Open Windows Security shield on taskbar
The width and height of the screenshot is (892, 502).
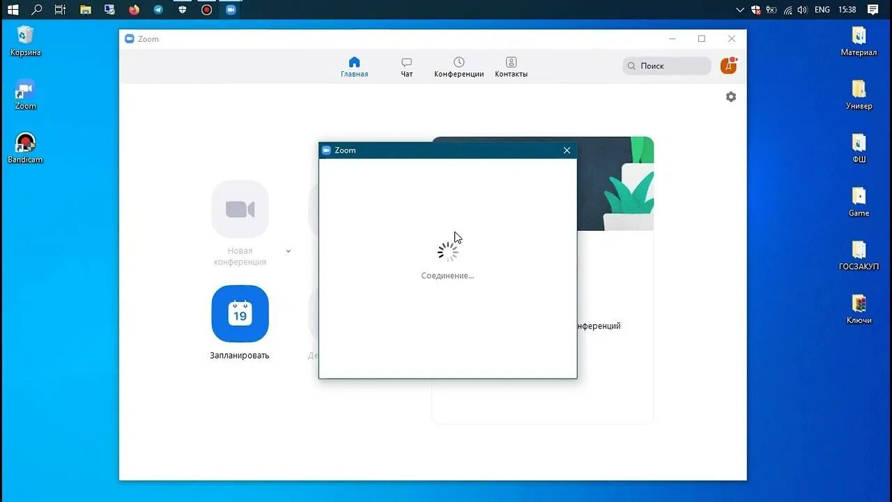[183, 10]
